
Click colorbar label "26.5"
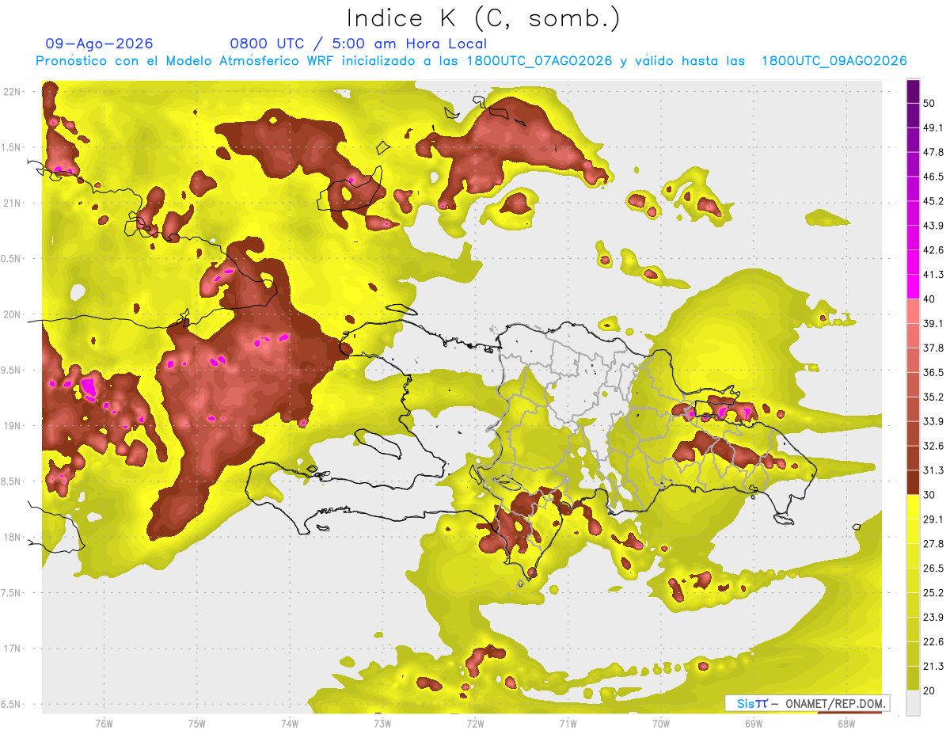coord(933,568)
